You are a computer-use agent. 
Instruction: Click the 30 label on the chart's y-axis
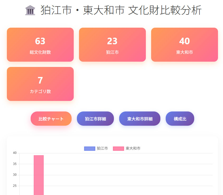pyautogui.click(x=15, y=175)
